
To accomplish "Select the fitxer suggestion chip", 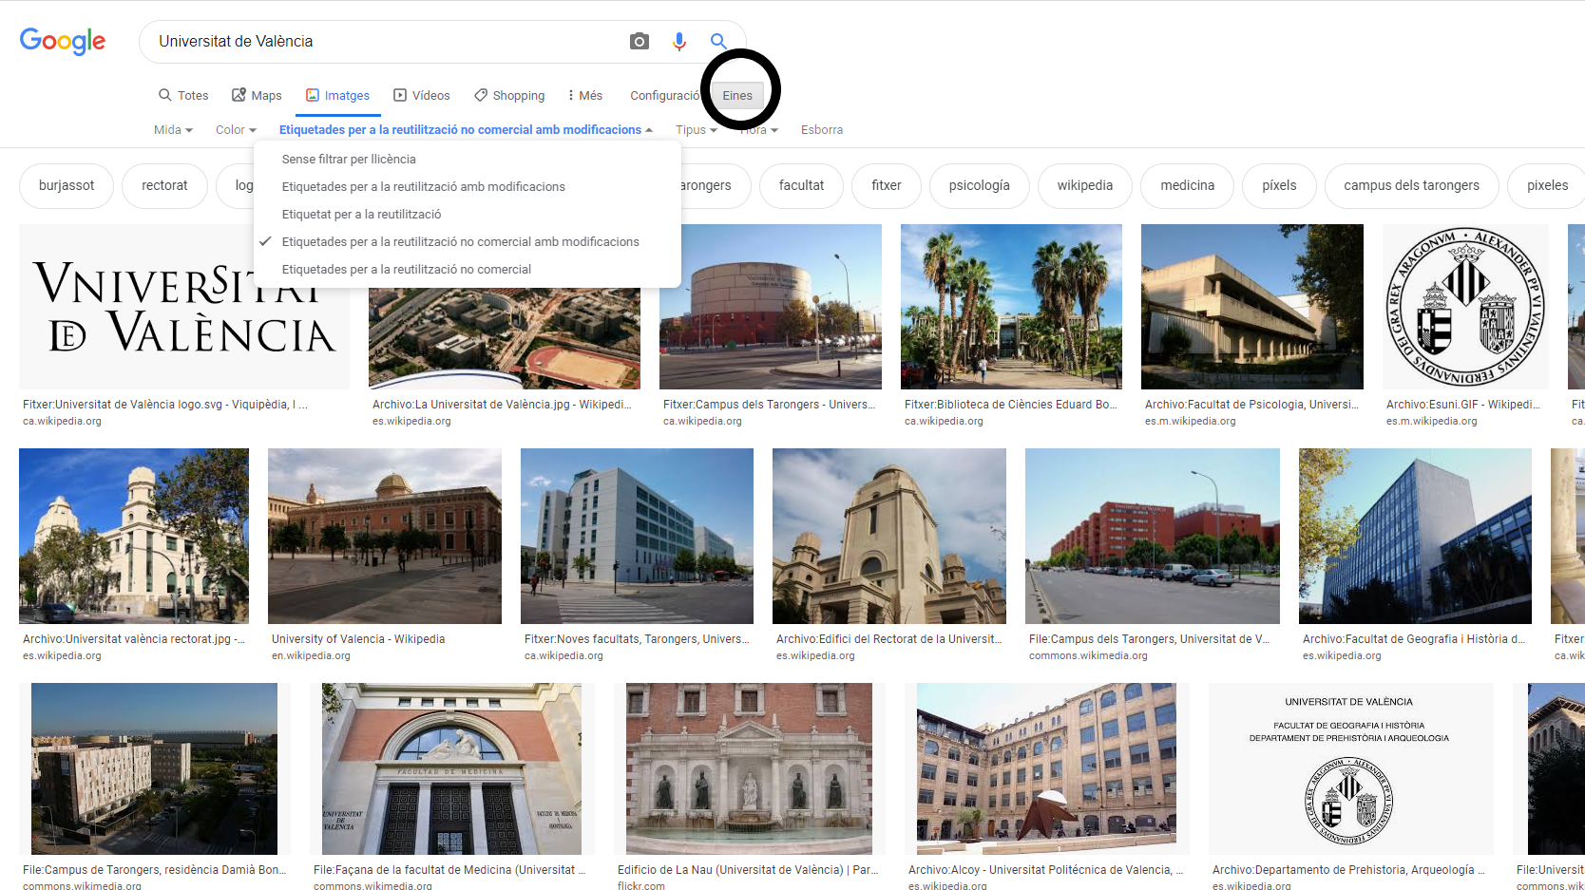I will tap(887, 185).
